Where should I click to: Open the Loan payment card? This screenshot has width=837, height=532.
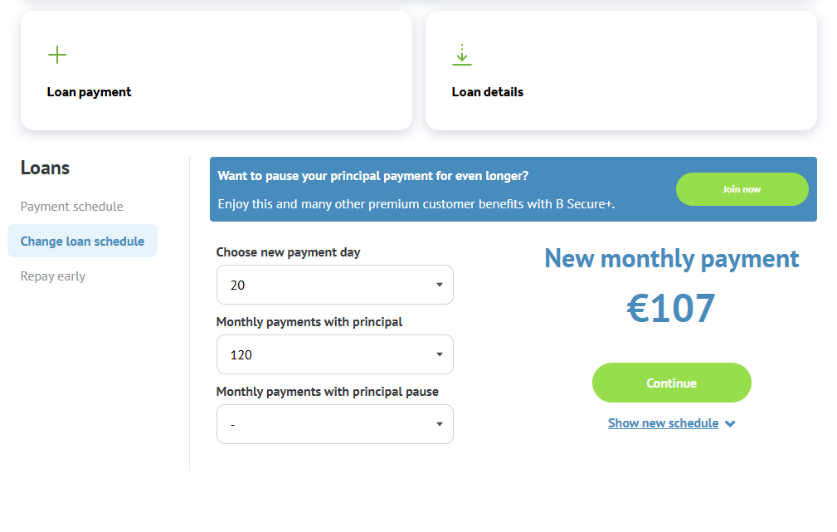coord(216,71)
